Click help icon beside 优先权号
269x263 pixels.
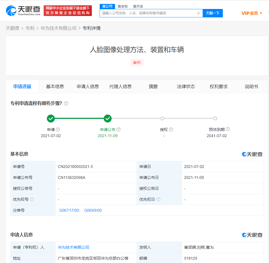(x=32, y=199)
